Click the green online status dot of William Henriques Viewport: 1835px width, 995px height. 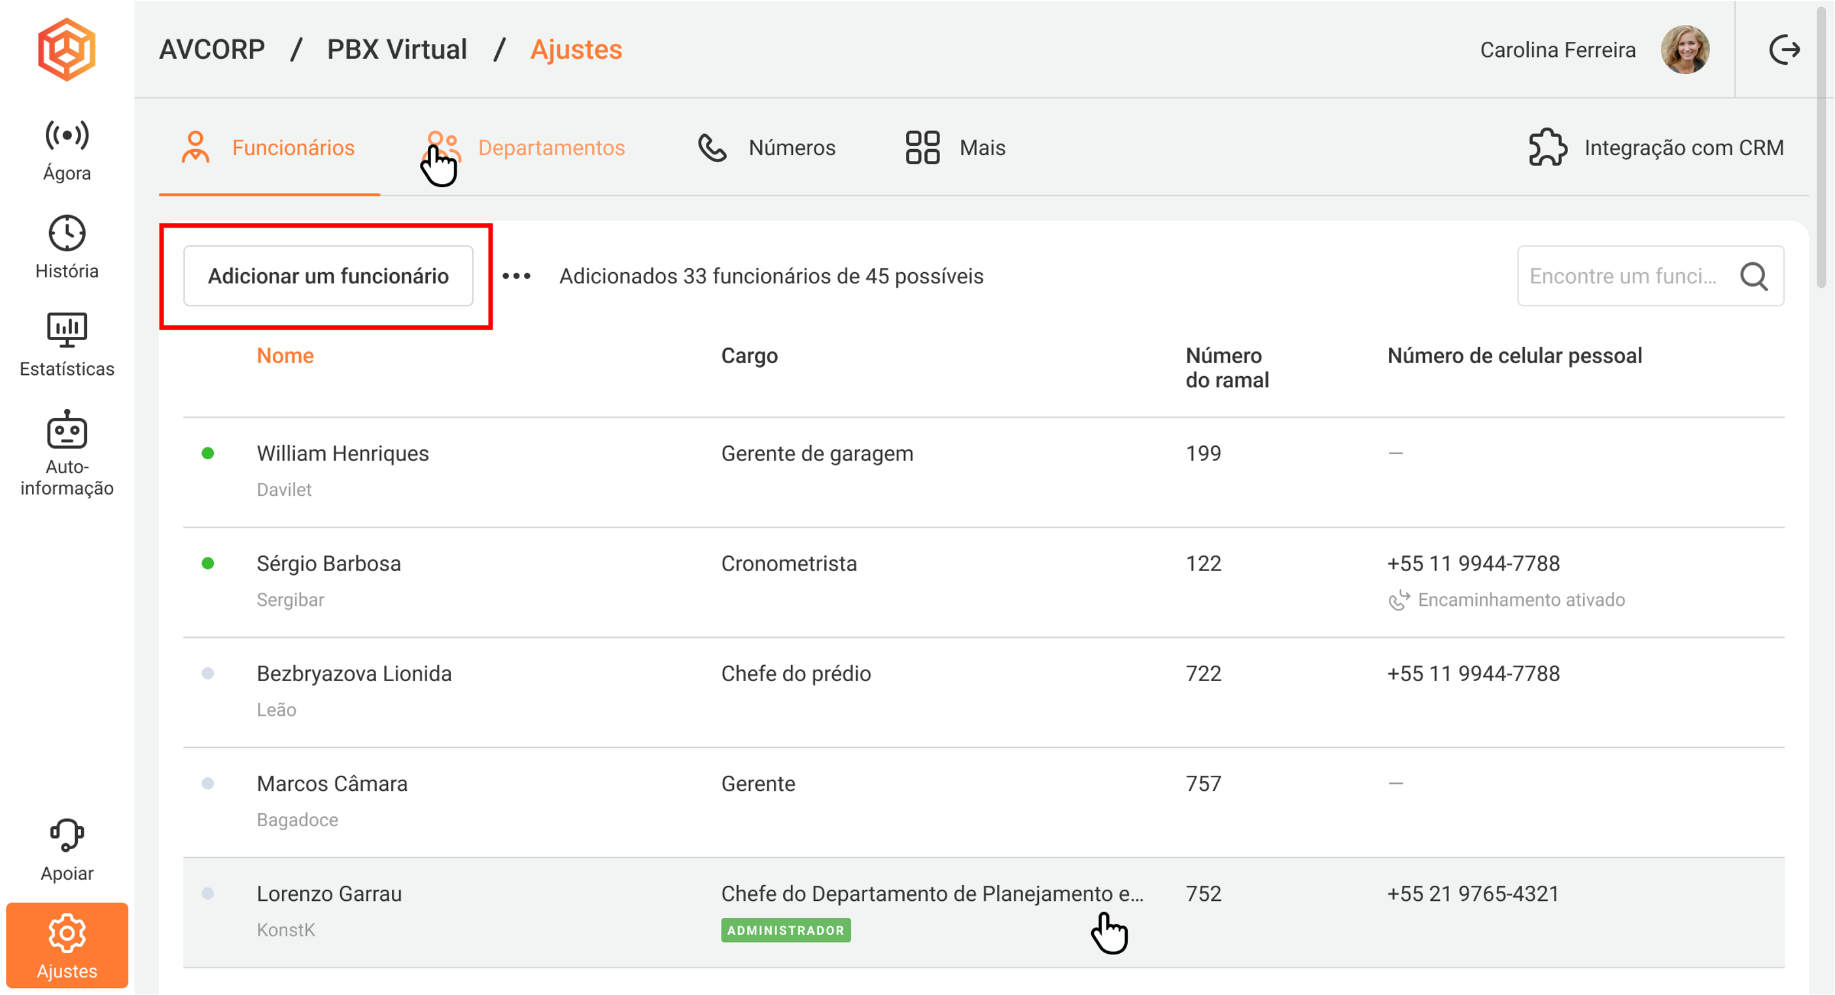(208, 453)
